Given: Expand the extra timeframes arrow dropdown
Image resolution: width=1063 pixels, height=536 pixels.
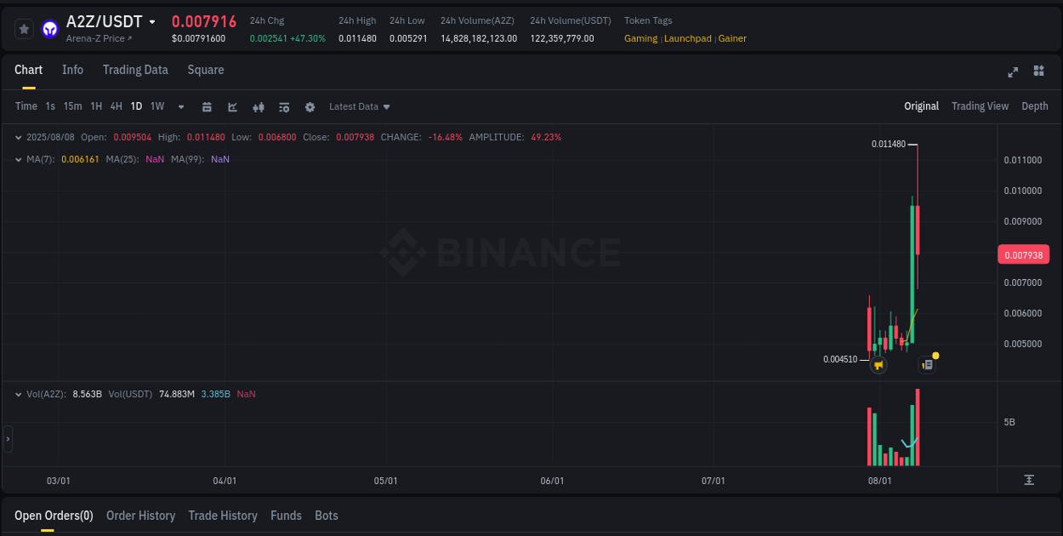Looking at the screenshot, I should 180,106.
